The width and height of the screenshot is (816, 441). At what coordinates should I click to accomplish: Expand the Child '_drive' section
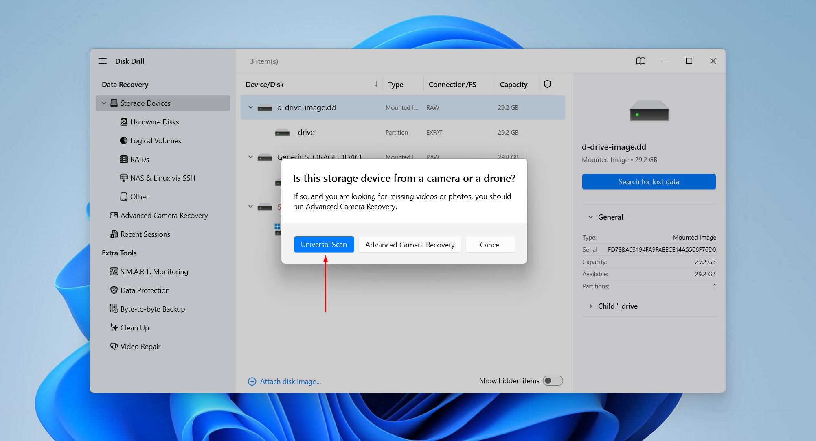(x=590, y=306)
